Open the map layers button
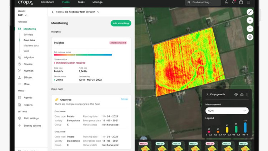The height and width of the screenshot is (151, 268). (x=250, y=37)
